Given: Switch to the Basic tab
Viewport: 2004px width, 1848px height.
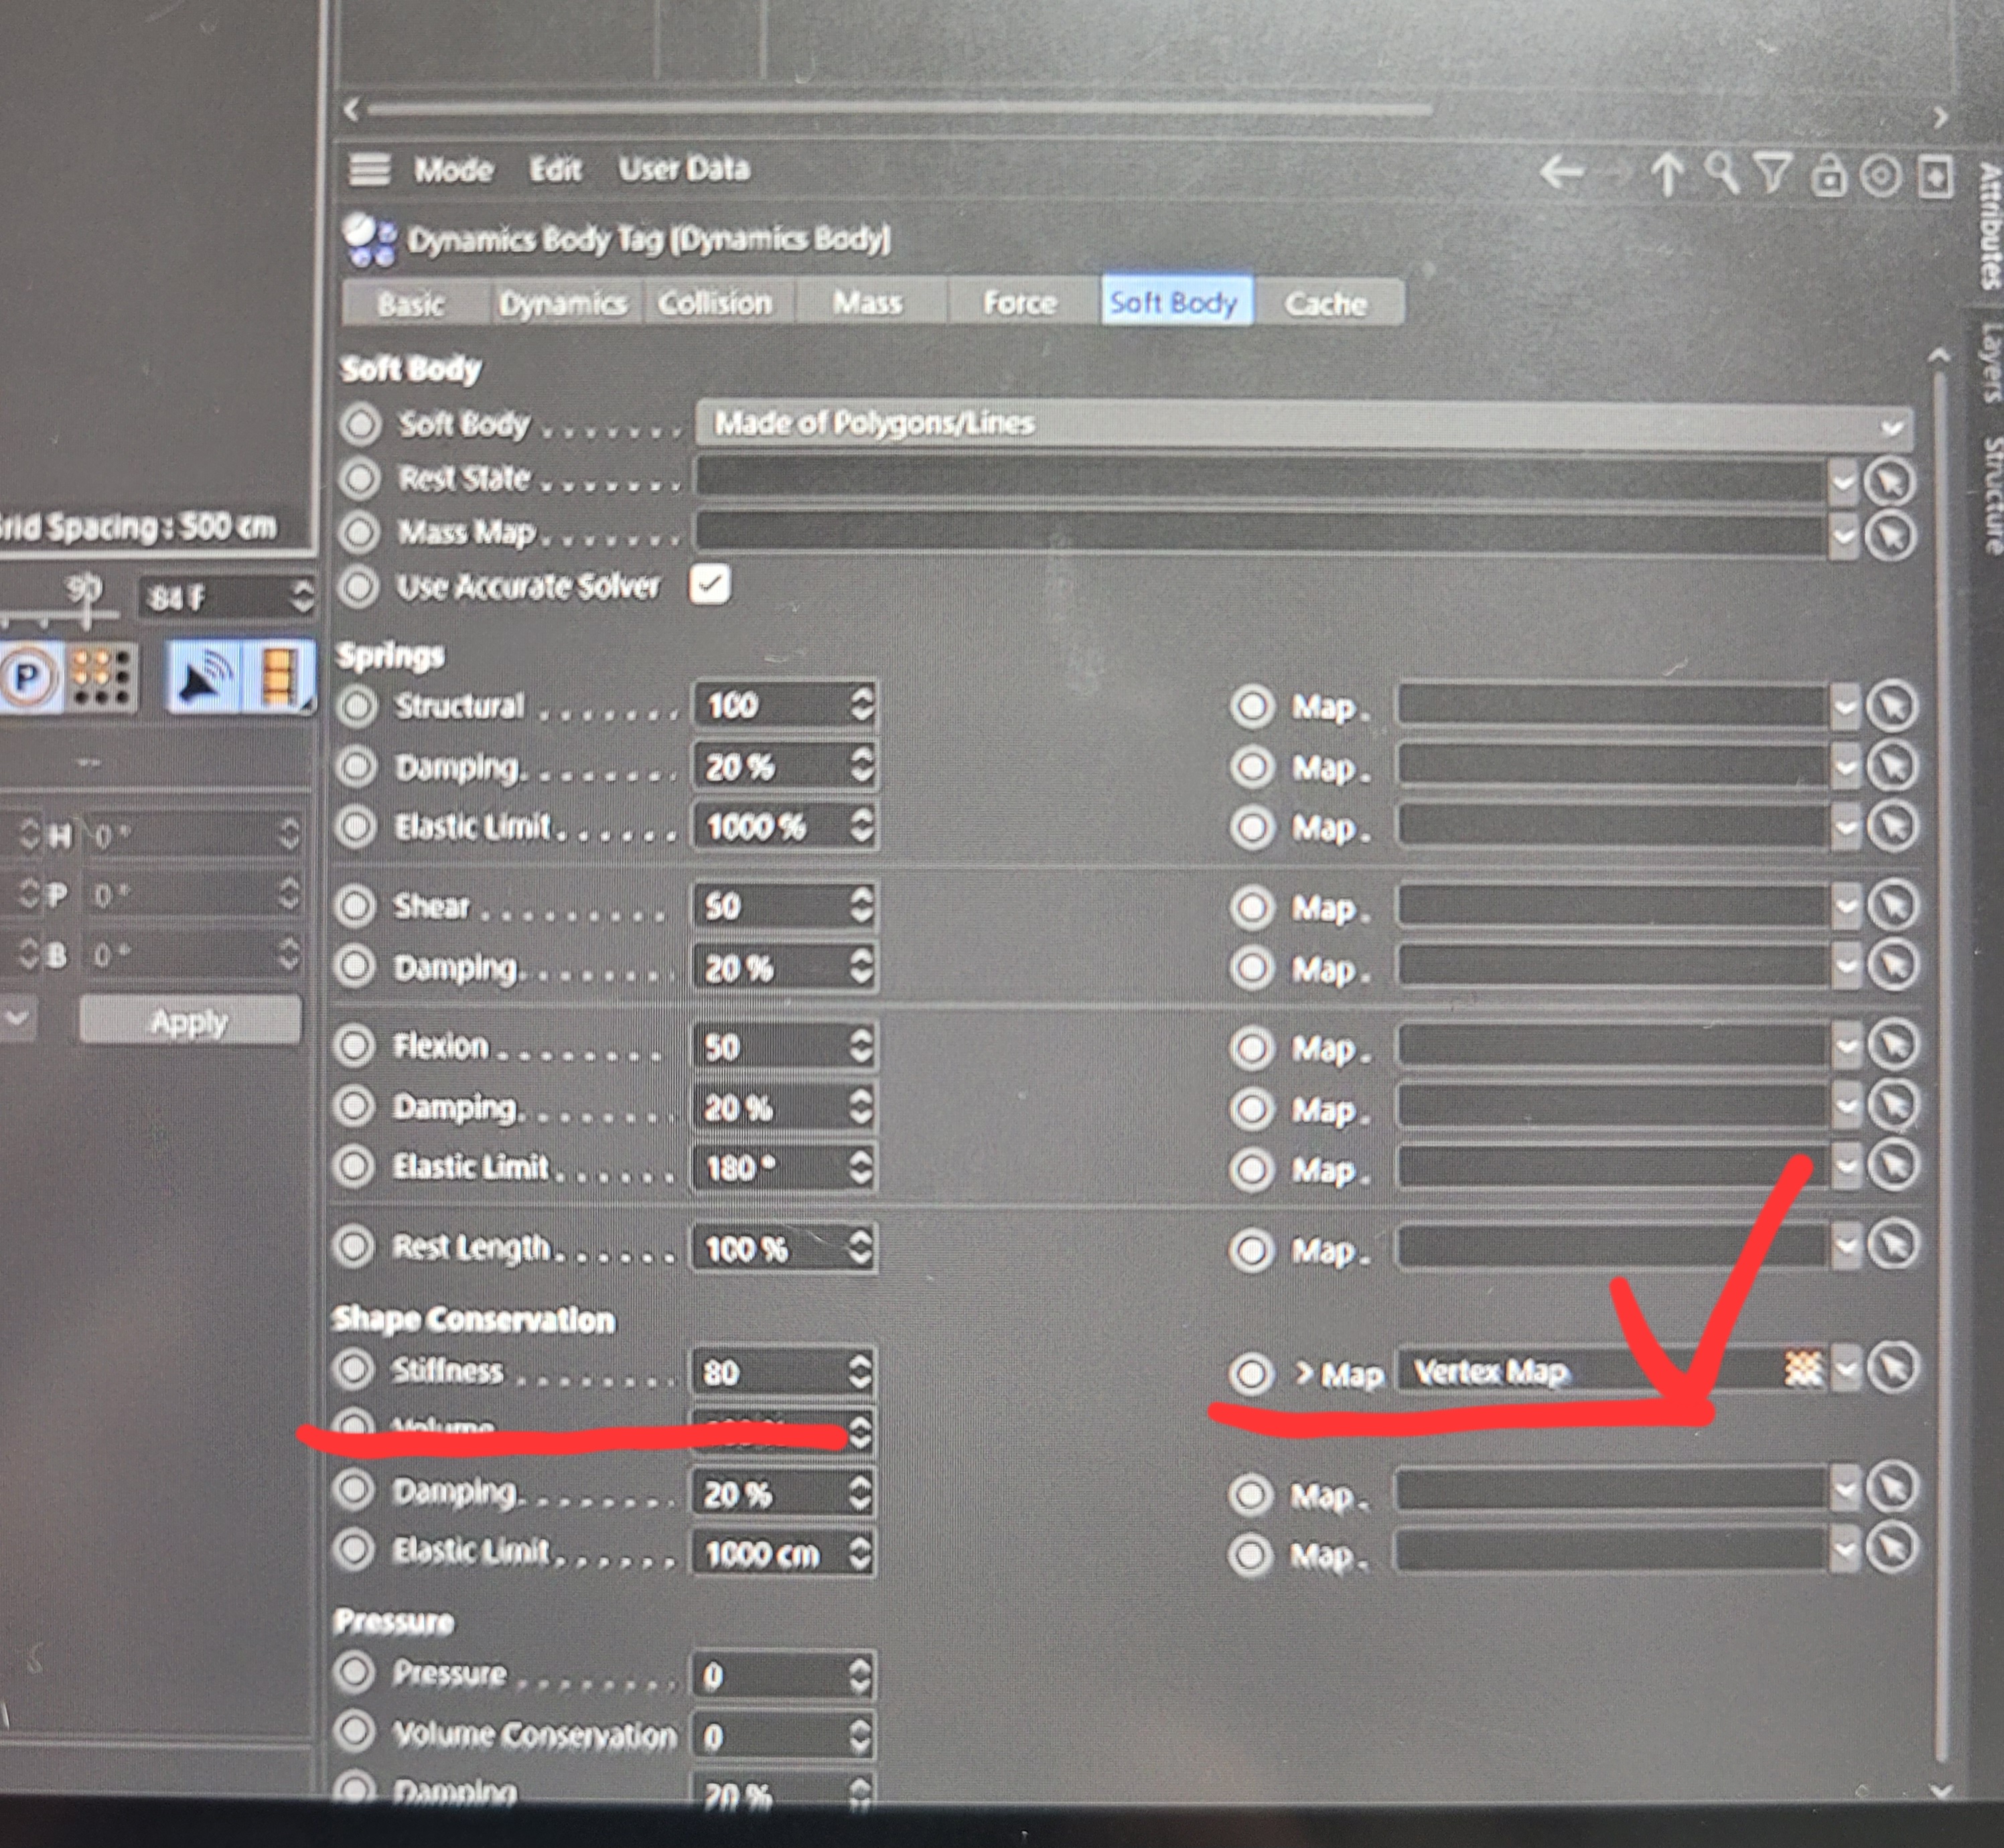Looking at the screenshot, I should tap(412, 304).
